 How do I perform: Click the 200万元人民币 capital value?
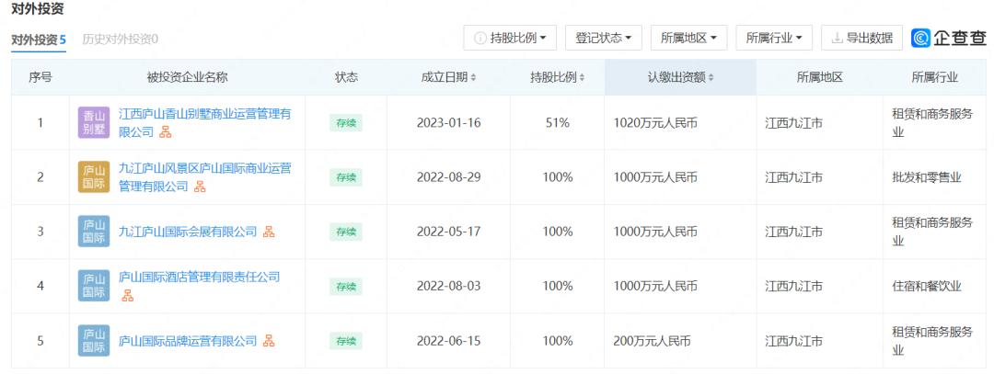(652, 341)
